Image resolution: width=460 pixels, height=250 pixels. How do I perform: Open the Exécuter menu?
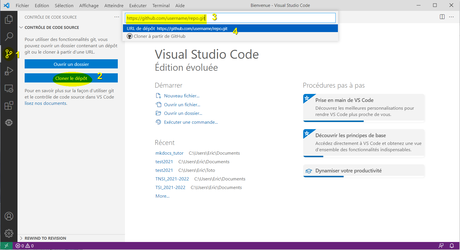138,5
